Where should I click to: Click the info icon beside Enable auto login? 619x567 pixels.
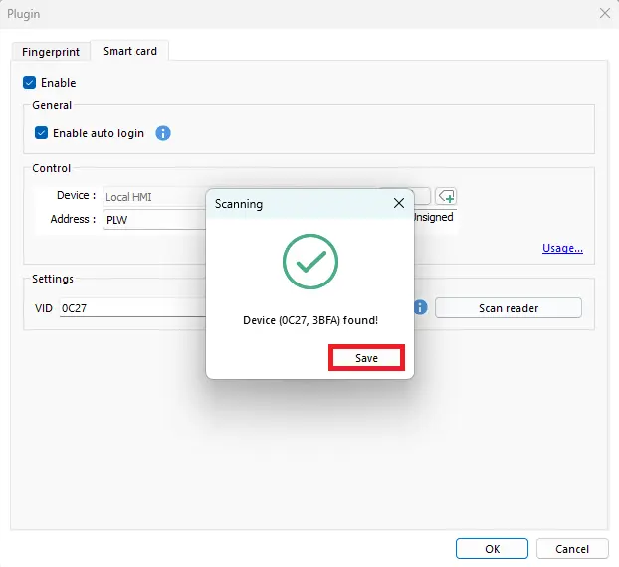click(x=163, y=133)
